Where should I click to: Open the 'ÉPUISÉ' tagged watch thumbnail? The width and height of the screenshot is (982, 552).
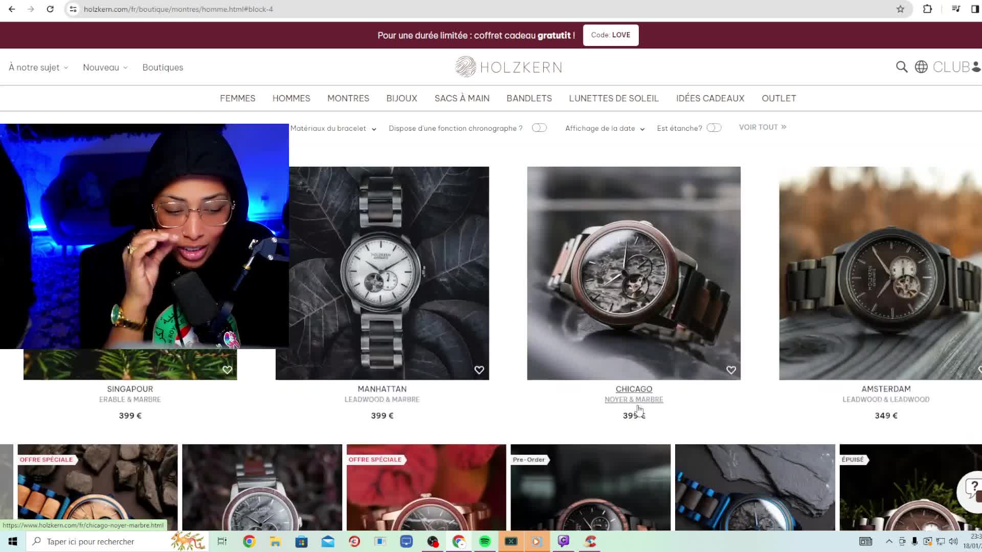coord(910,487)
